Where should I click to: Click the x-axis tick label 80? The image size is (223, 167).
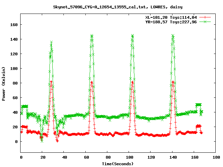pyautogui.click(x=108, y=157)
